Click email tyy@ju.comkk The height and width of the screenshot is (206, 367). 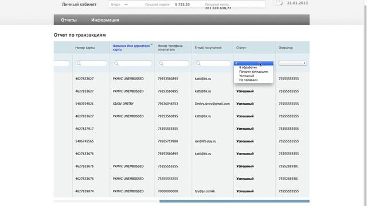205,191
